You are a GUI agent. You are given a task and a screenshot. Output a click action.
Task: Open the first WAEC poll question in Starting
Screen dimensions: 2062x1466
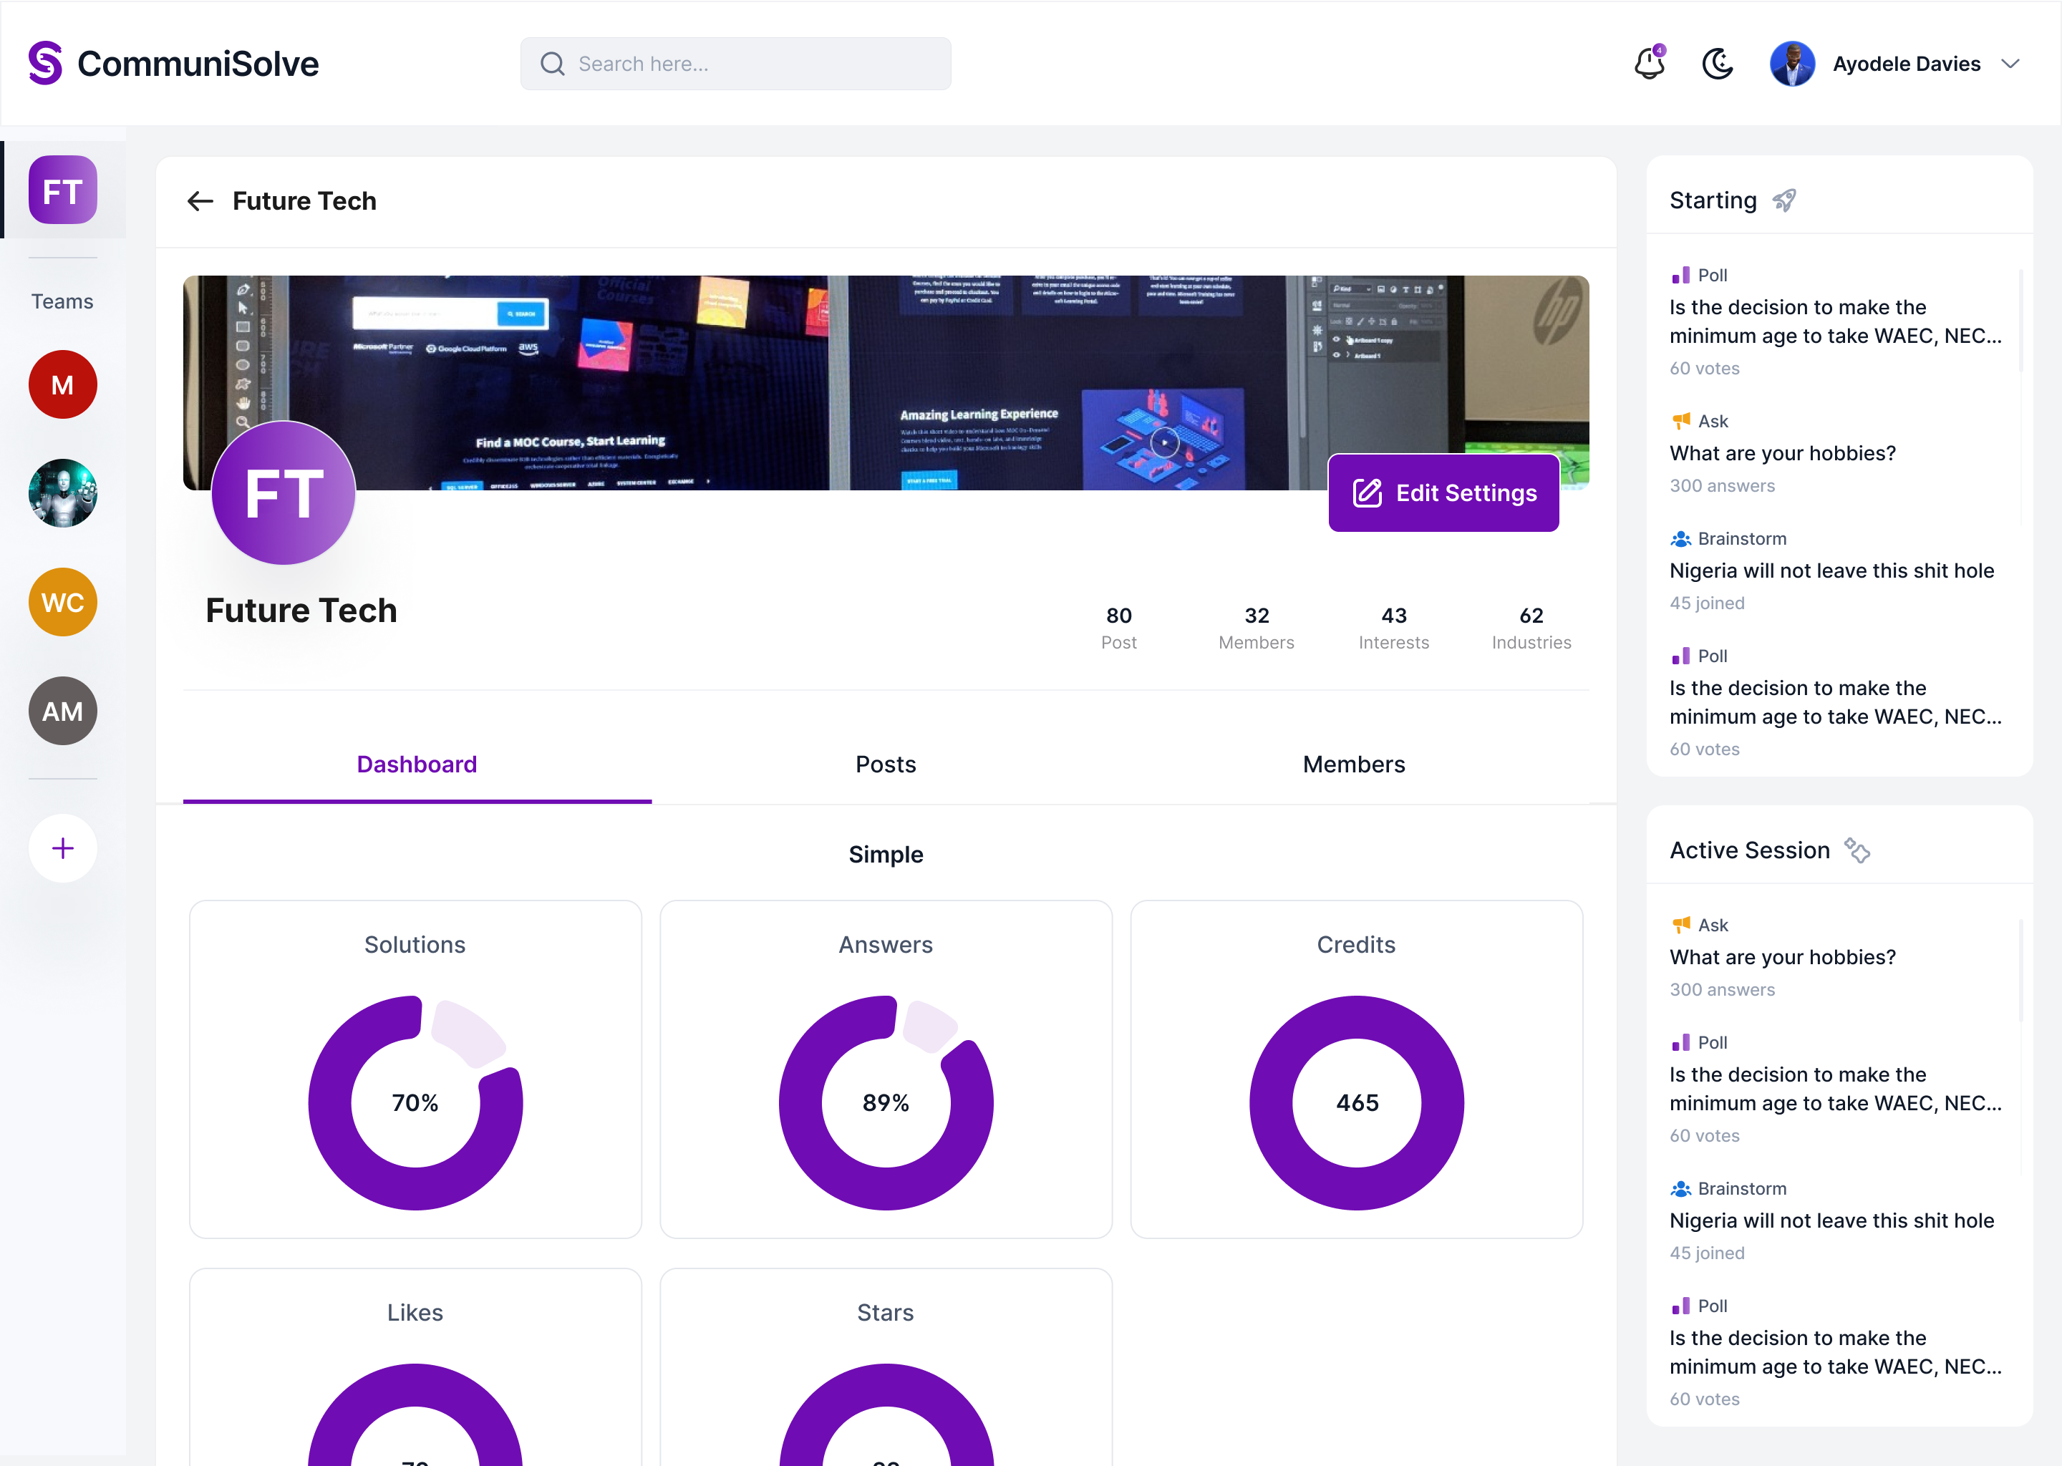(1836, 321)
